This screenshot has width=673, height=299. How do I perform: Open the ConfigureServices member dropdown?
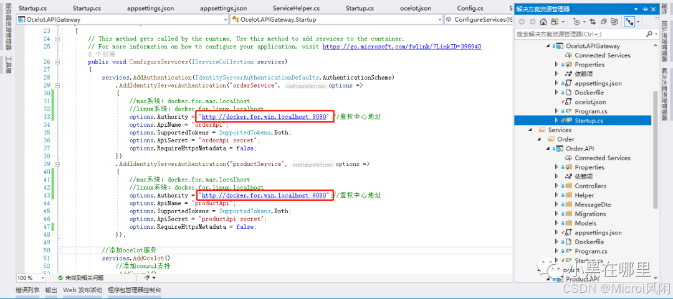[x=479, y=20]
